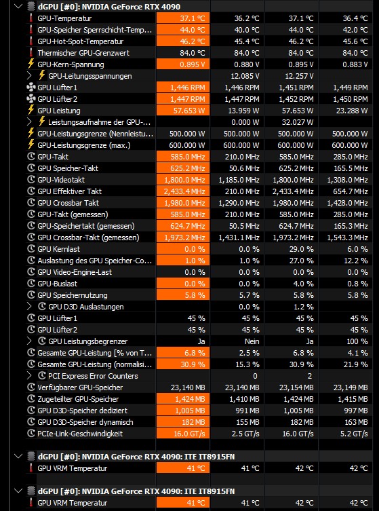Click the highlighted 57.653 W current value
The height and width of the screenshot is (511, 379).
pyautogui.click(x=183, y=111)
